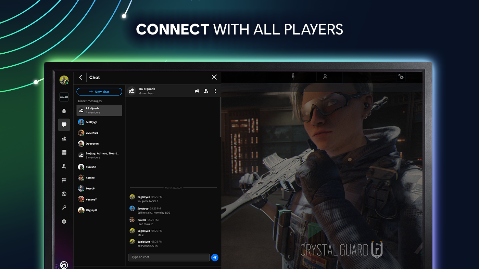
Task: Invite squad to game via gamepad icon
Action: point(197,91)
